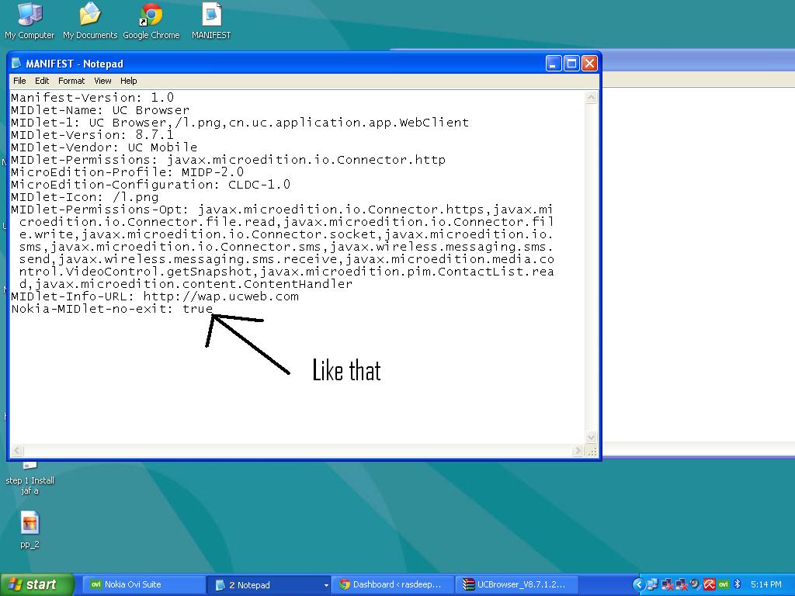Screen dimensions: 795x596
Task: Click the 'MIDlet-Info-URL' line
Action: pyautogui.click(x=154, y=296)
